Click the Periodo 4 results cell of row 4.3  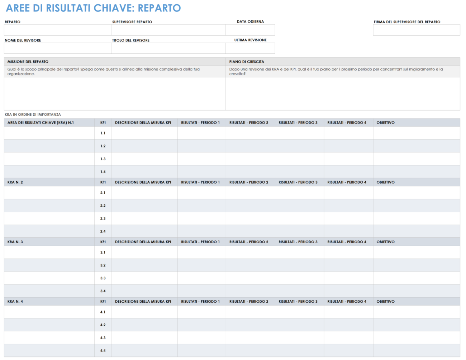pos(348,338)
